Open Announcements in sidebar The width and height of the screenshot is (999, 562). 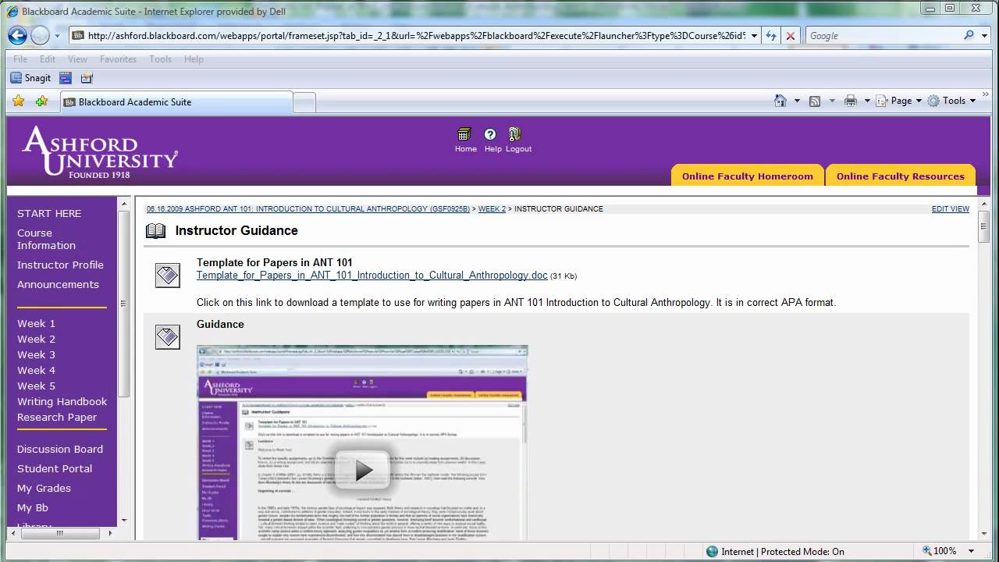point(58,284)
